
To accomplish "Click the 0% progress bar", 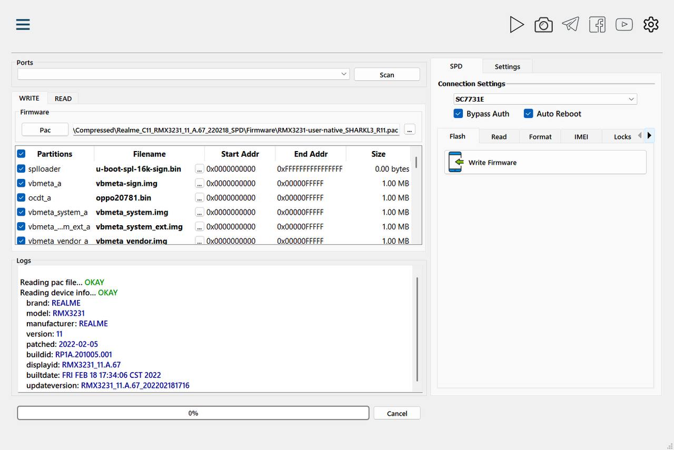I will pos(193,413).
